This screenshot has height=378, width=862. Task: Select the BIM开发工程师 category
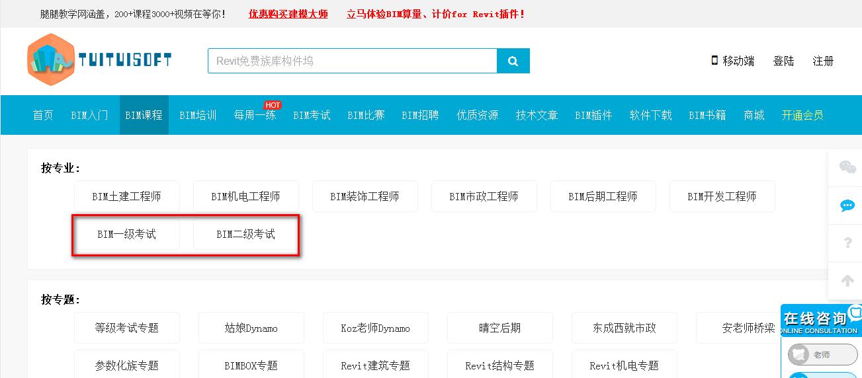[x=722, y=196]
